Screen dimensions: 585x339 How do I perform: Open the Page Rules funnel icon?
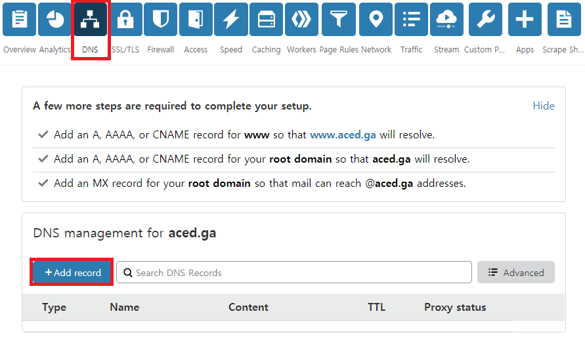(339, 20)
